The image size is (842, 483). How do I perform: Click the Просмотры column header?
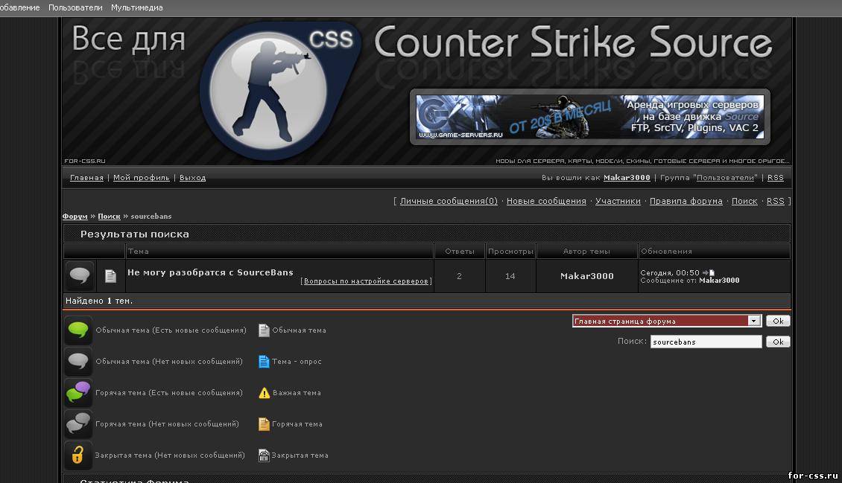(510, 251)
